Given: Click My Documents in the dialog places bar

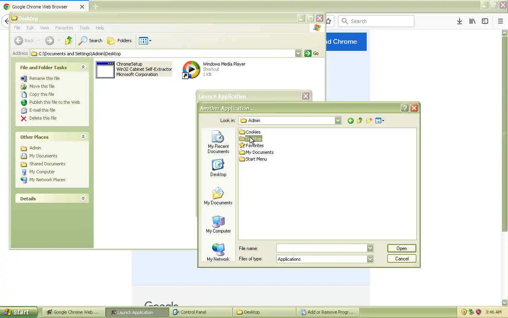Looking at the screenshot, I should point(218,196).
